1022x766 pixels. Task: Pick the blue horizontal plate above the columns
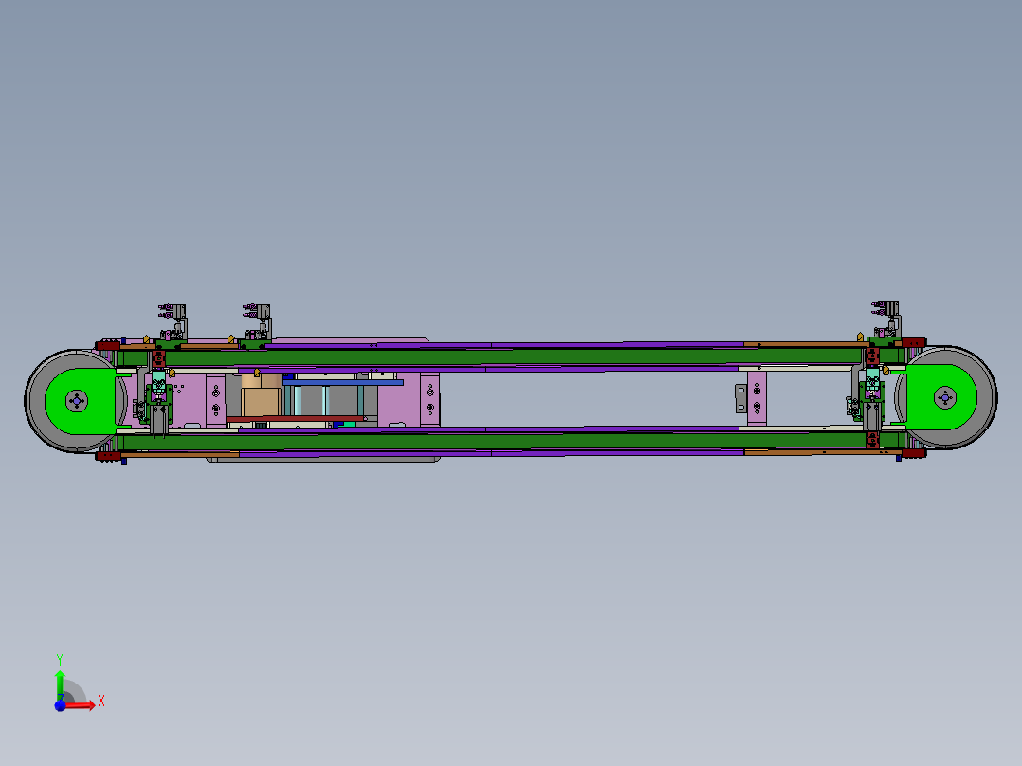[342, 382]
